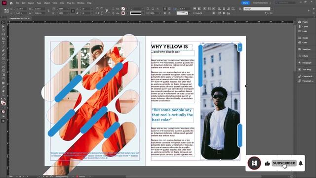Select the Direct Selection tool
Screen dimensions: 316x178
[x=3, y=26]
